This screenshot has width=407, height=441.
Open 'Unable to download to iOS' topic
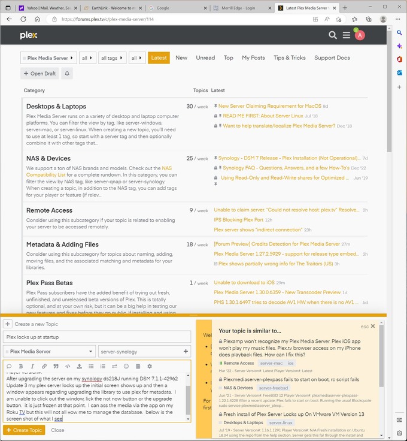[x=244, y=282]
